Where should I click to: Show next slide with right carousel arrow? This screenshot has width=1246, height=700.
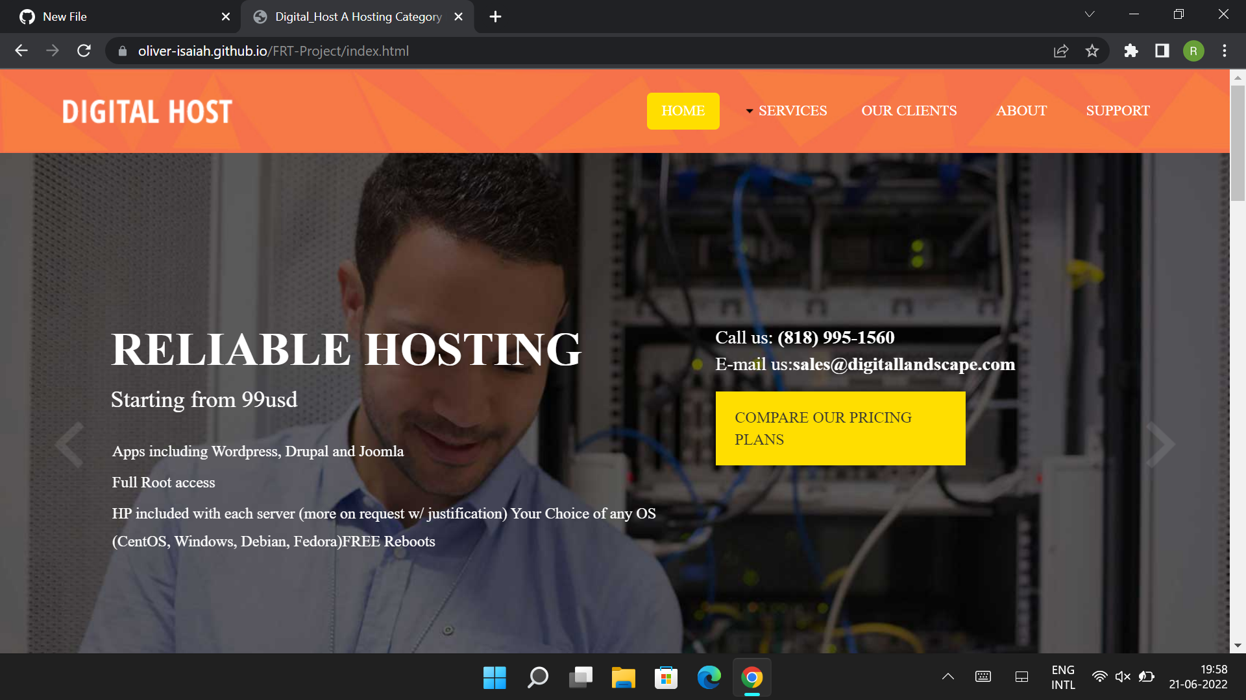(x=1160, y=445)
